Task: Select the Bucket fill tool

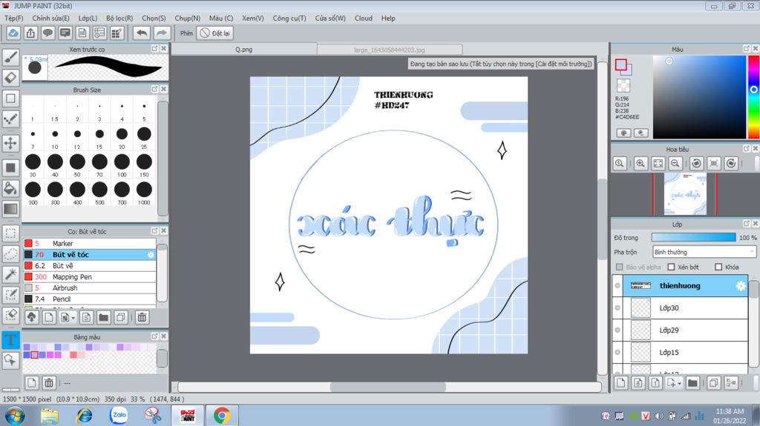Action: pos(10,188)
